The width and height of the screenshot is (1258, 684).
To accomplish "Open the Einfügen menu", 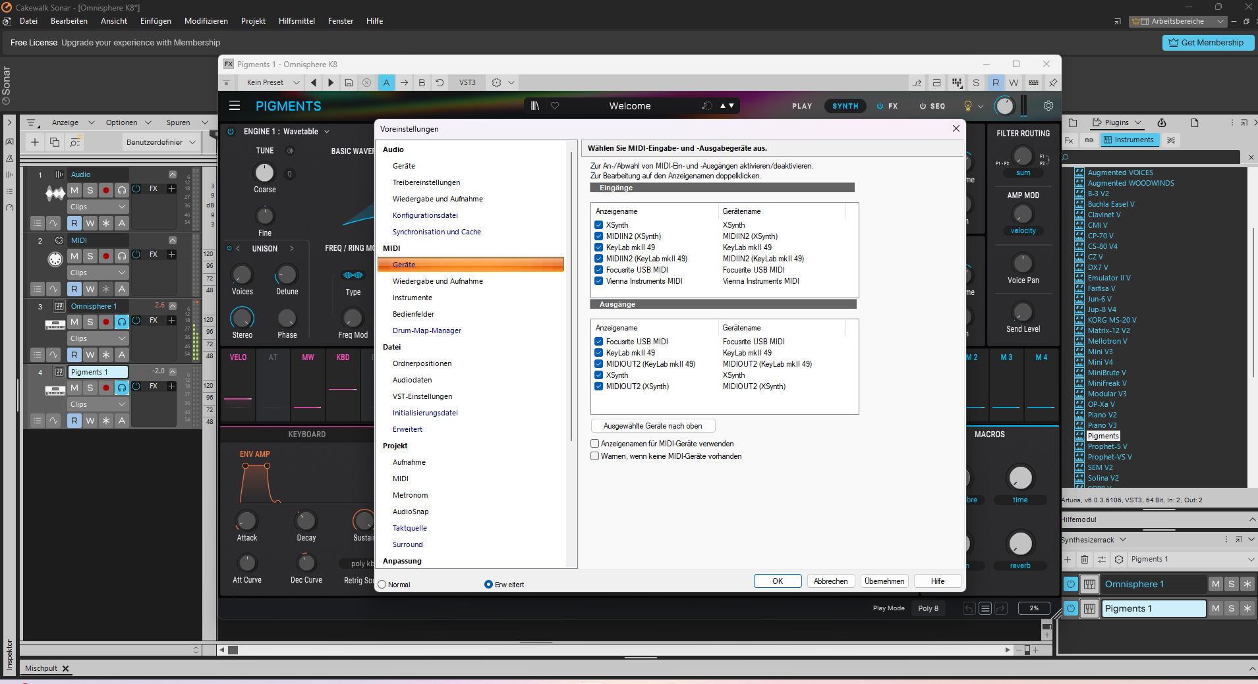I will [156, 21].
